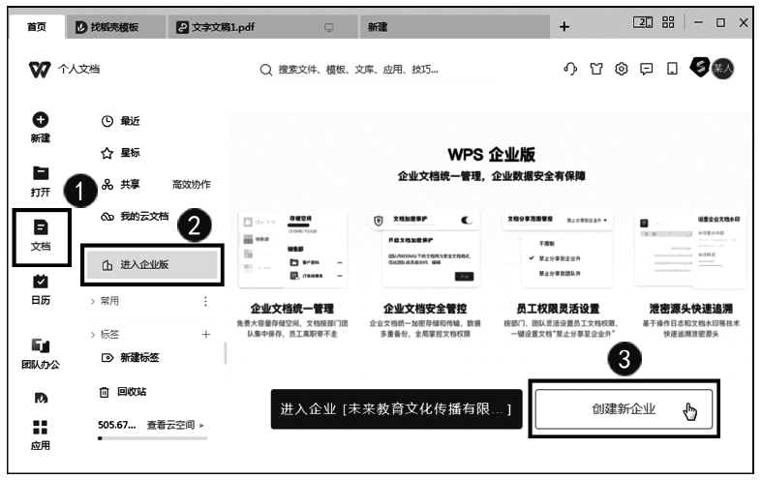Click 进入企业 button for 未来教育文化传播
This screenshot has height=480, width=762.
397,409
